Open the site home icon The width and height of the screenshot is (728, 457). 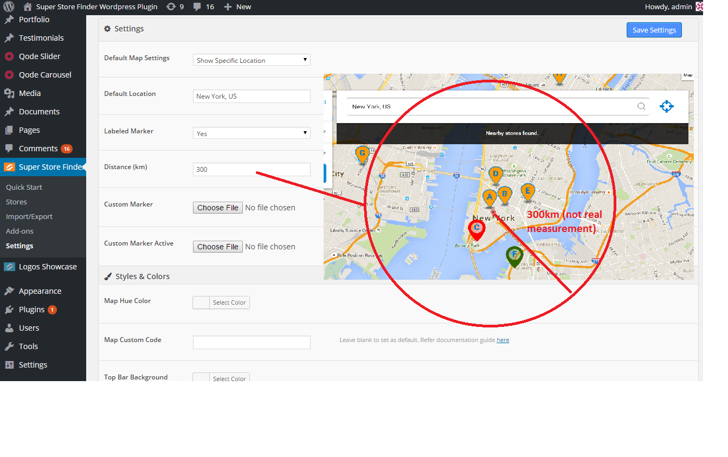tap(28, 7)
